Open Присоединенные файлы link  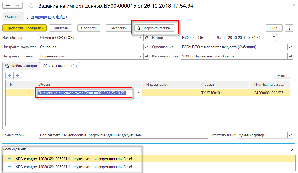(47, 16)
